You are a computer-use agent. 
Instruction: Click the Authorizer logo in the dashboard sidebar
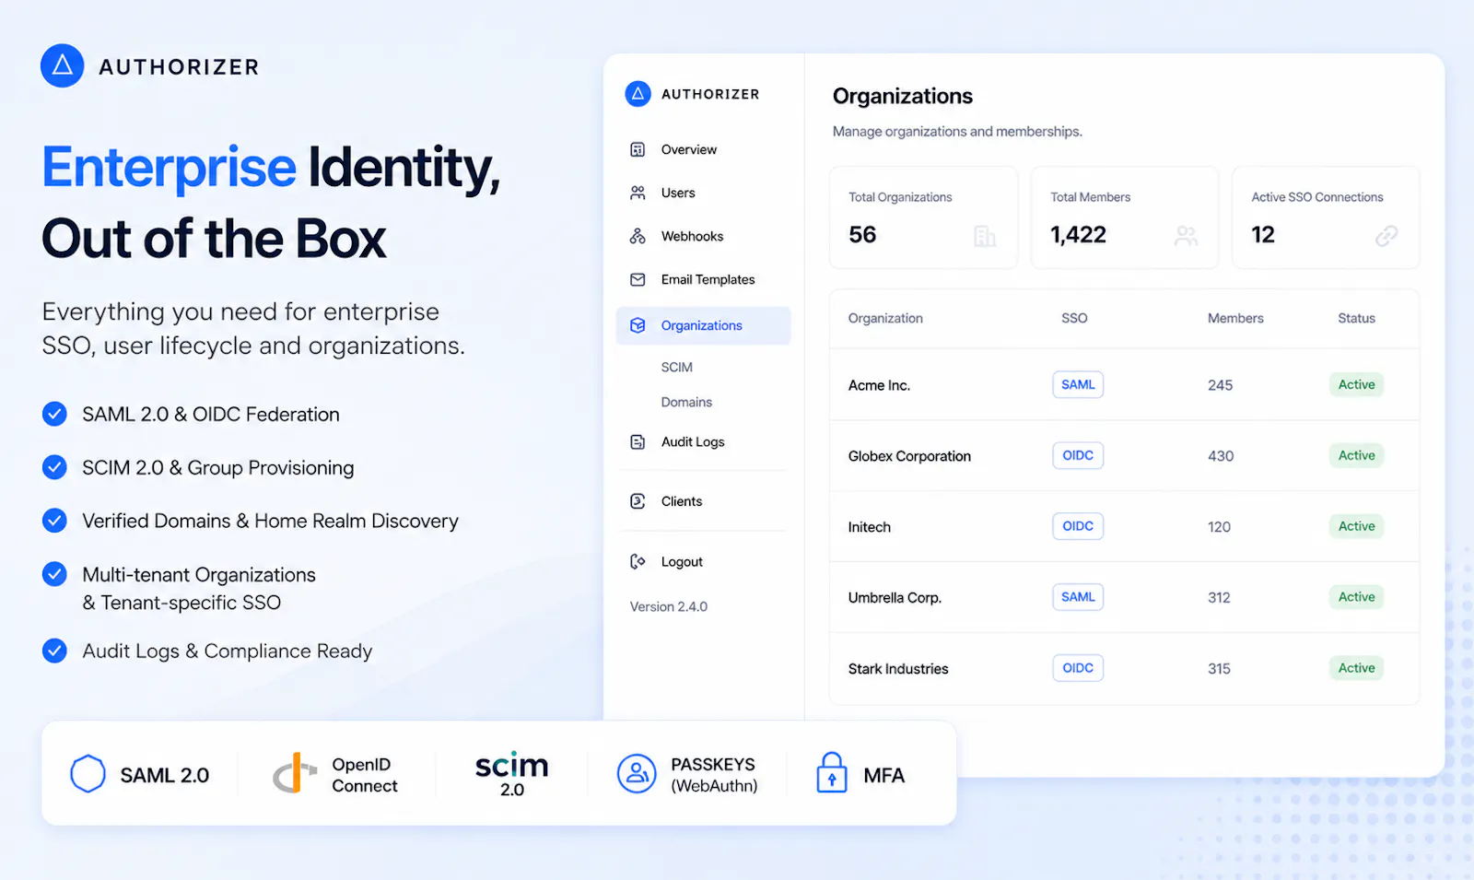click(638, 94)
